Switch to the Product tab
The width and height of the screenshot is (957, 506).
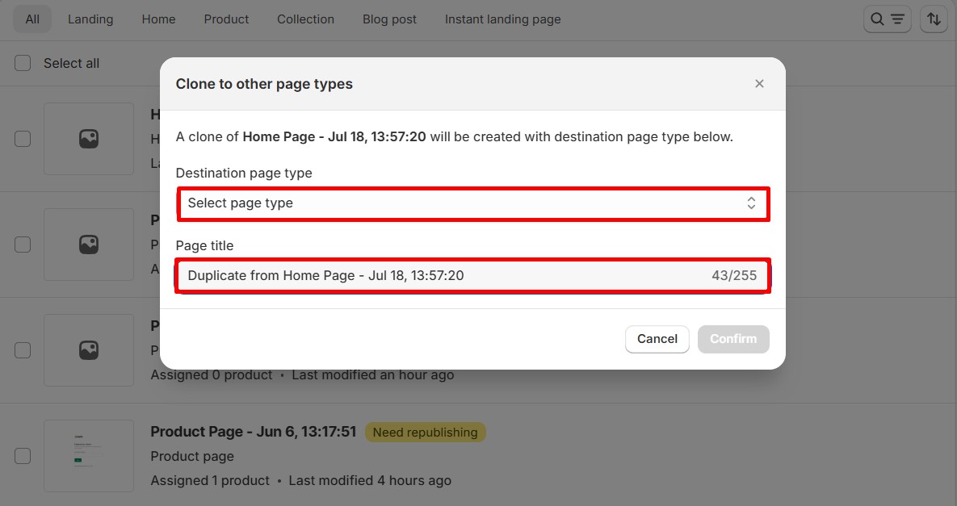click(226, 19)
